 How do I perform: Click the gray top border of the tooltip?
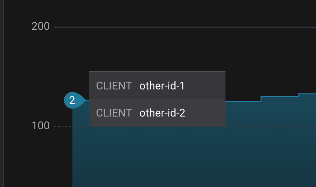pos(157,72)
